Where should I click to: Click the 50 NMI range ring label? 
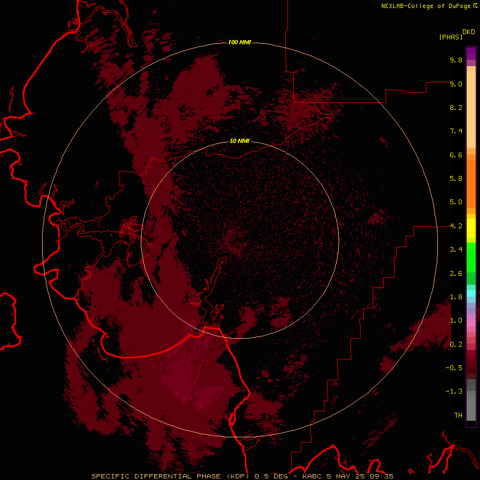239,141
